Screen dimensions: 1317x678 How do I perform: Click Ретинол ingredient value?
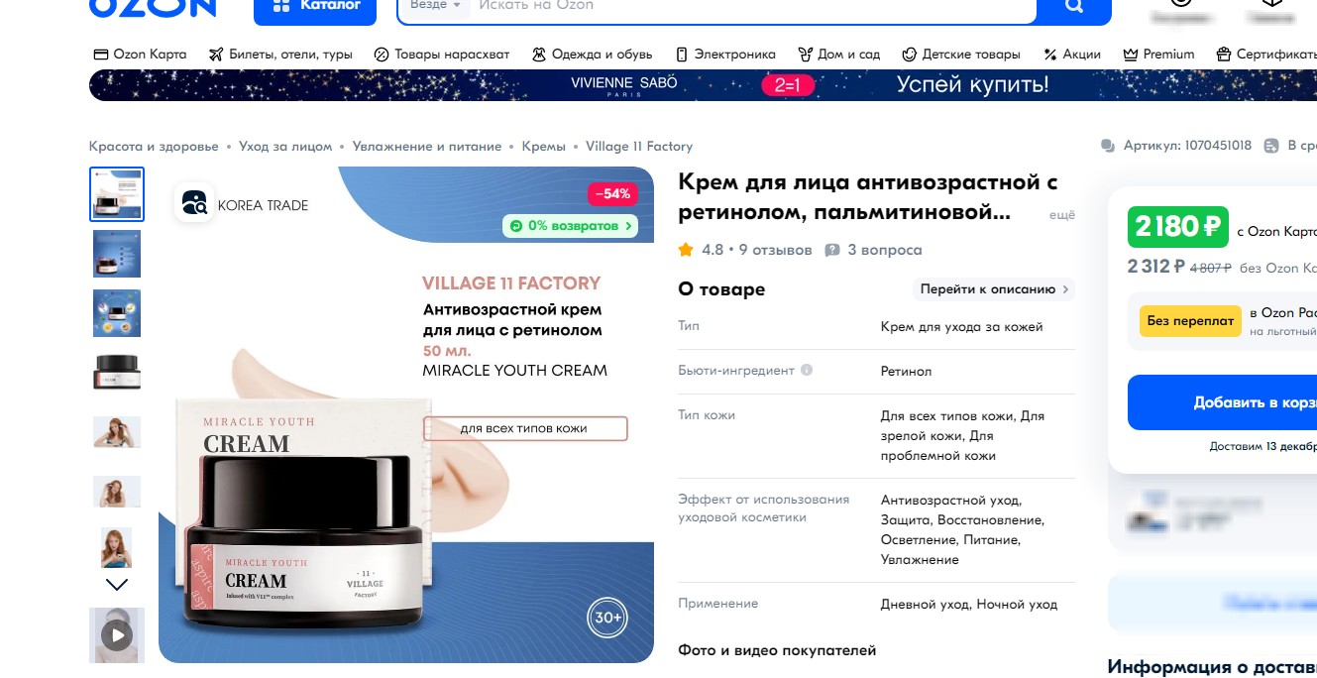(x=906, y=372)
